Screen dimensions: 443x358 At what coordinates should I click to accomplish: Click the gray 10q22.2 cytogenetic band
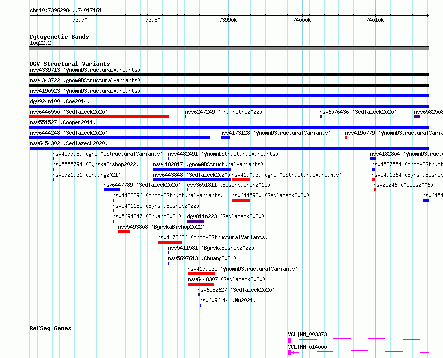229,48
